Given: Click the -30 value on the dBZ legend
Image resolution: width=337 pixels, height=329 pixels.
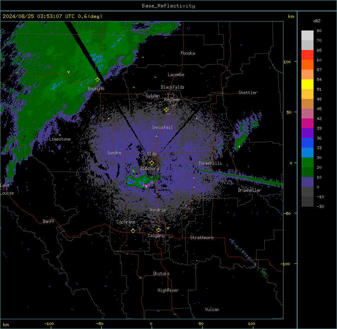Looking at the screenshot, I should click(320, 206).
